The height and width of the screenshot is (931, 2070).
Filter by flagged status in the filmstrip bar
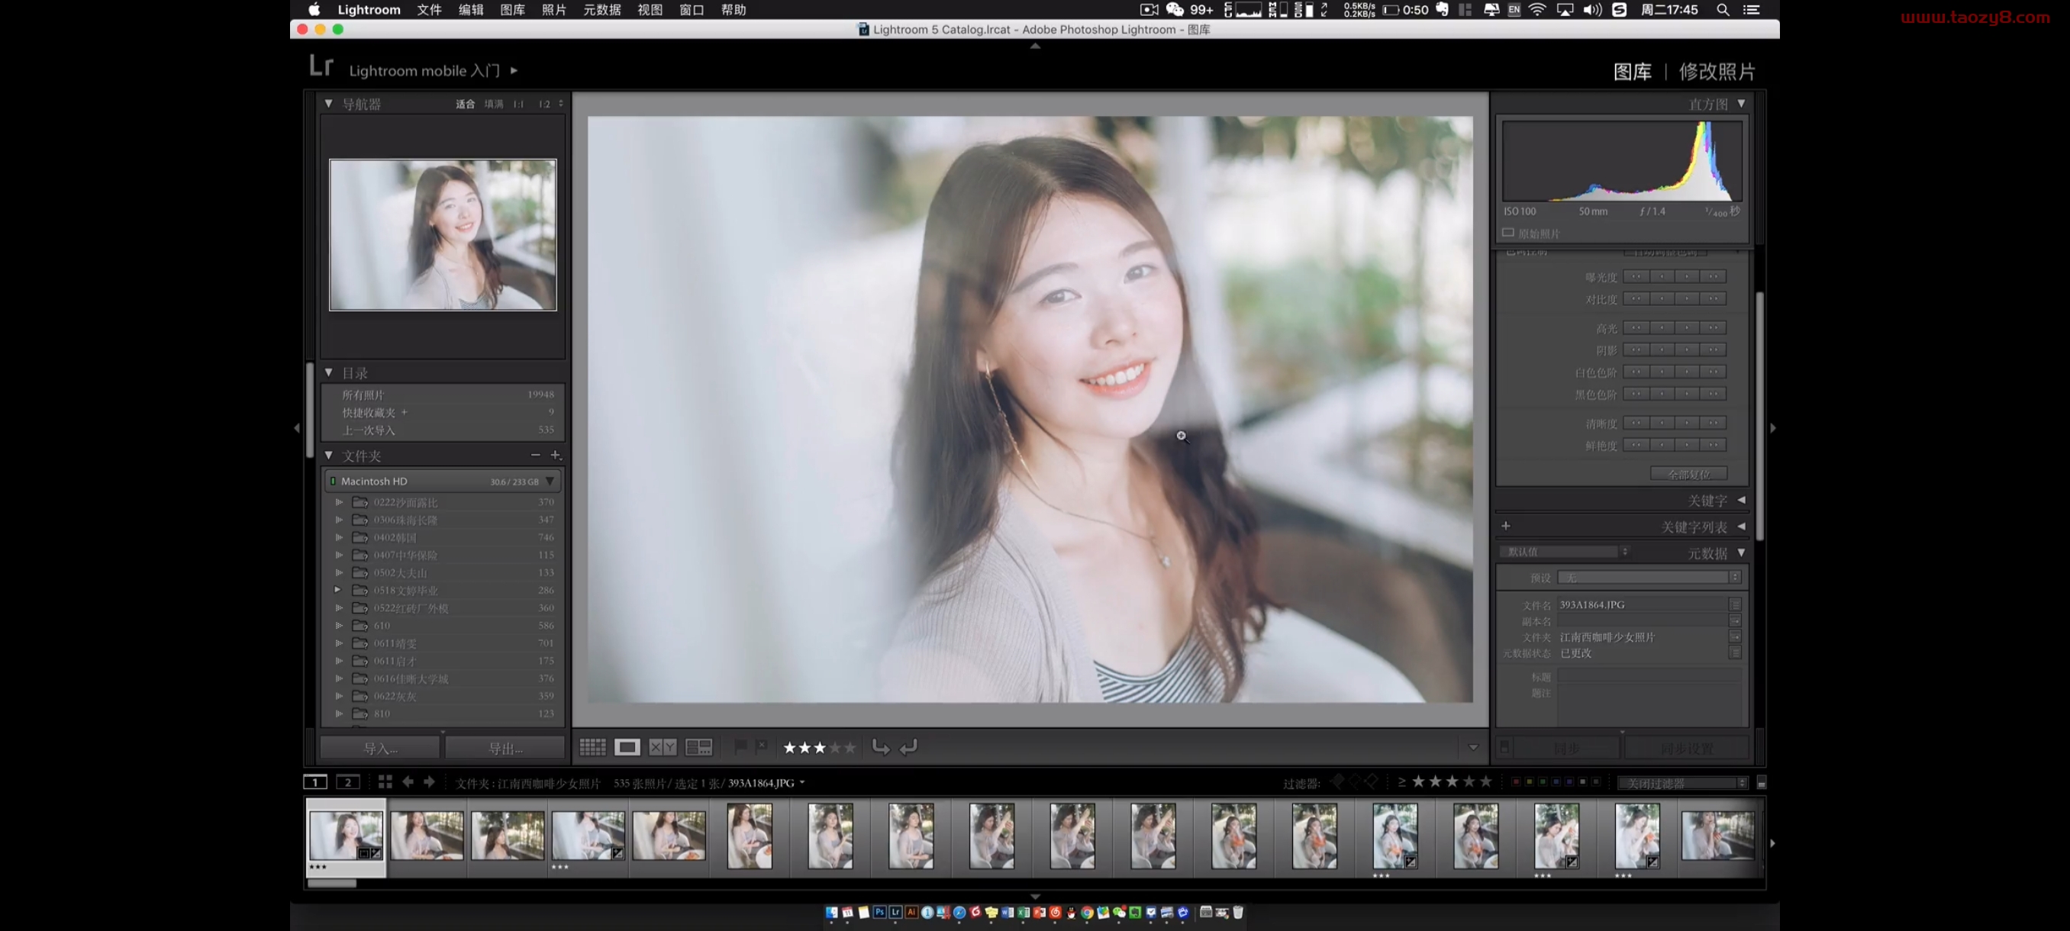(x=1338, y=781)
